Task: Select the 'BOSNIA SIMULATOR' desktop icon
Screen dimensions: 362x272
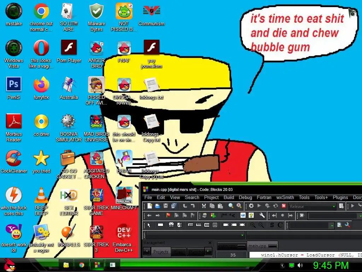Action: 69,127
